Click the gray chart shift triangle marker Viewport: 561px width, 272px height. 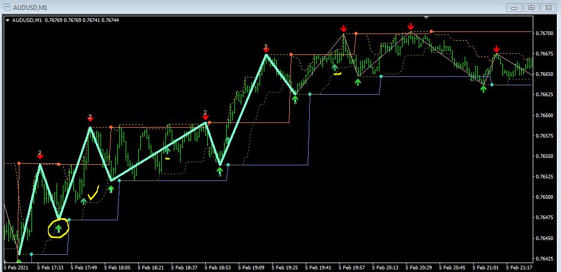[426, 17]
